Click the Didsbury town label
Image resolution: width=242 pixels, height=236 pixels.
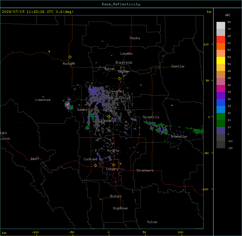pyautogui.click(x=107, y=121)
